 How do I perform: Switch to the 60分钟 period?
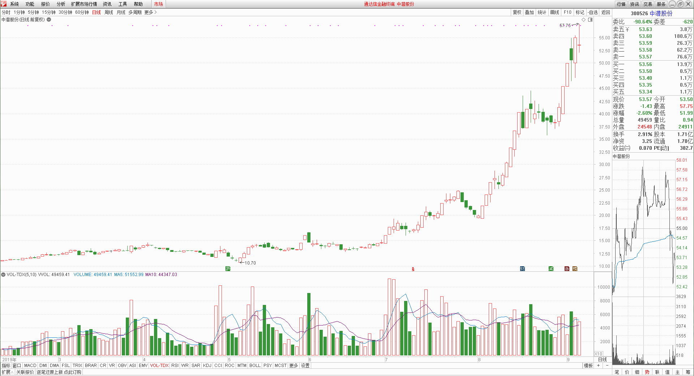(82, 12)
